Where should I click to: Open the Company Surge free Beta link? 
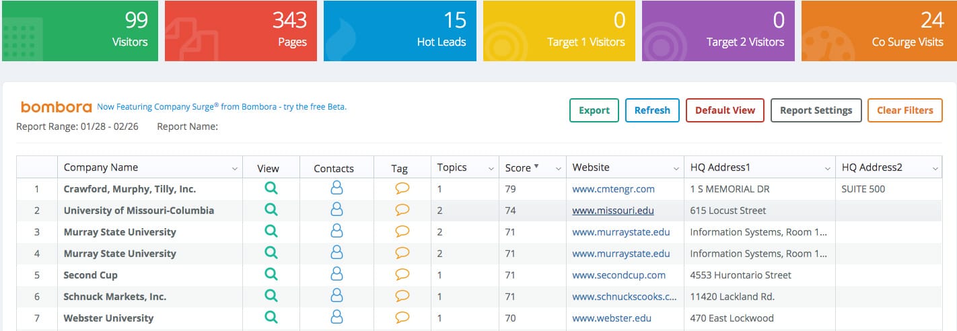(x=222, y=106)
